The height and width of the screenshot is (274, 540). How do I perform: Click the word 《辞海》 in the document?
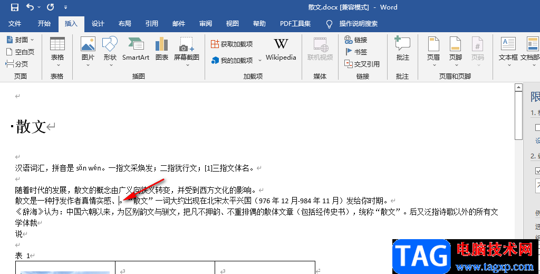click(30, 212)
